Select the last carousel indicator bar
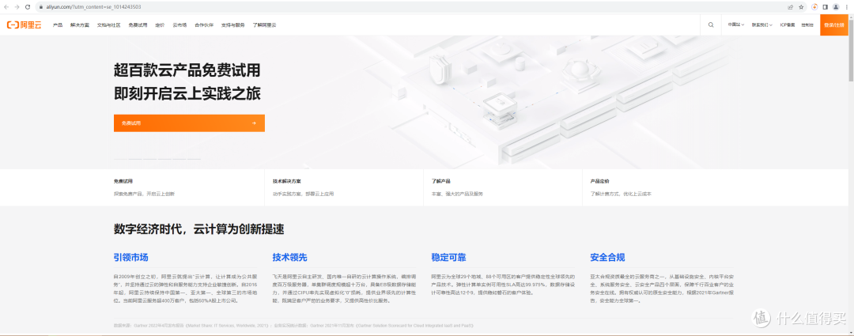Viewport: 854px width, 336px height. point(194,159)
